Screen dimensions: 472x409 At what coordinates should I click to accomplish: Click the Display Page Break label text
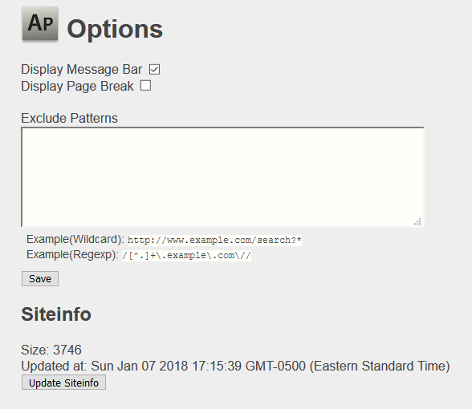click(77, 86)
